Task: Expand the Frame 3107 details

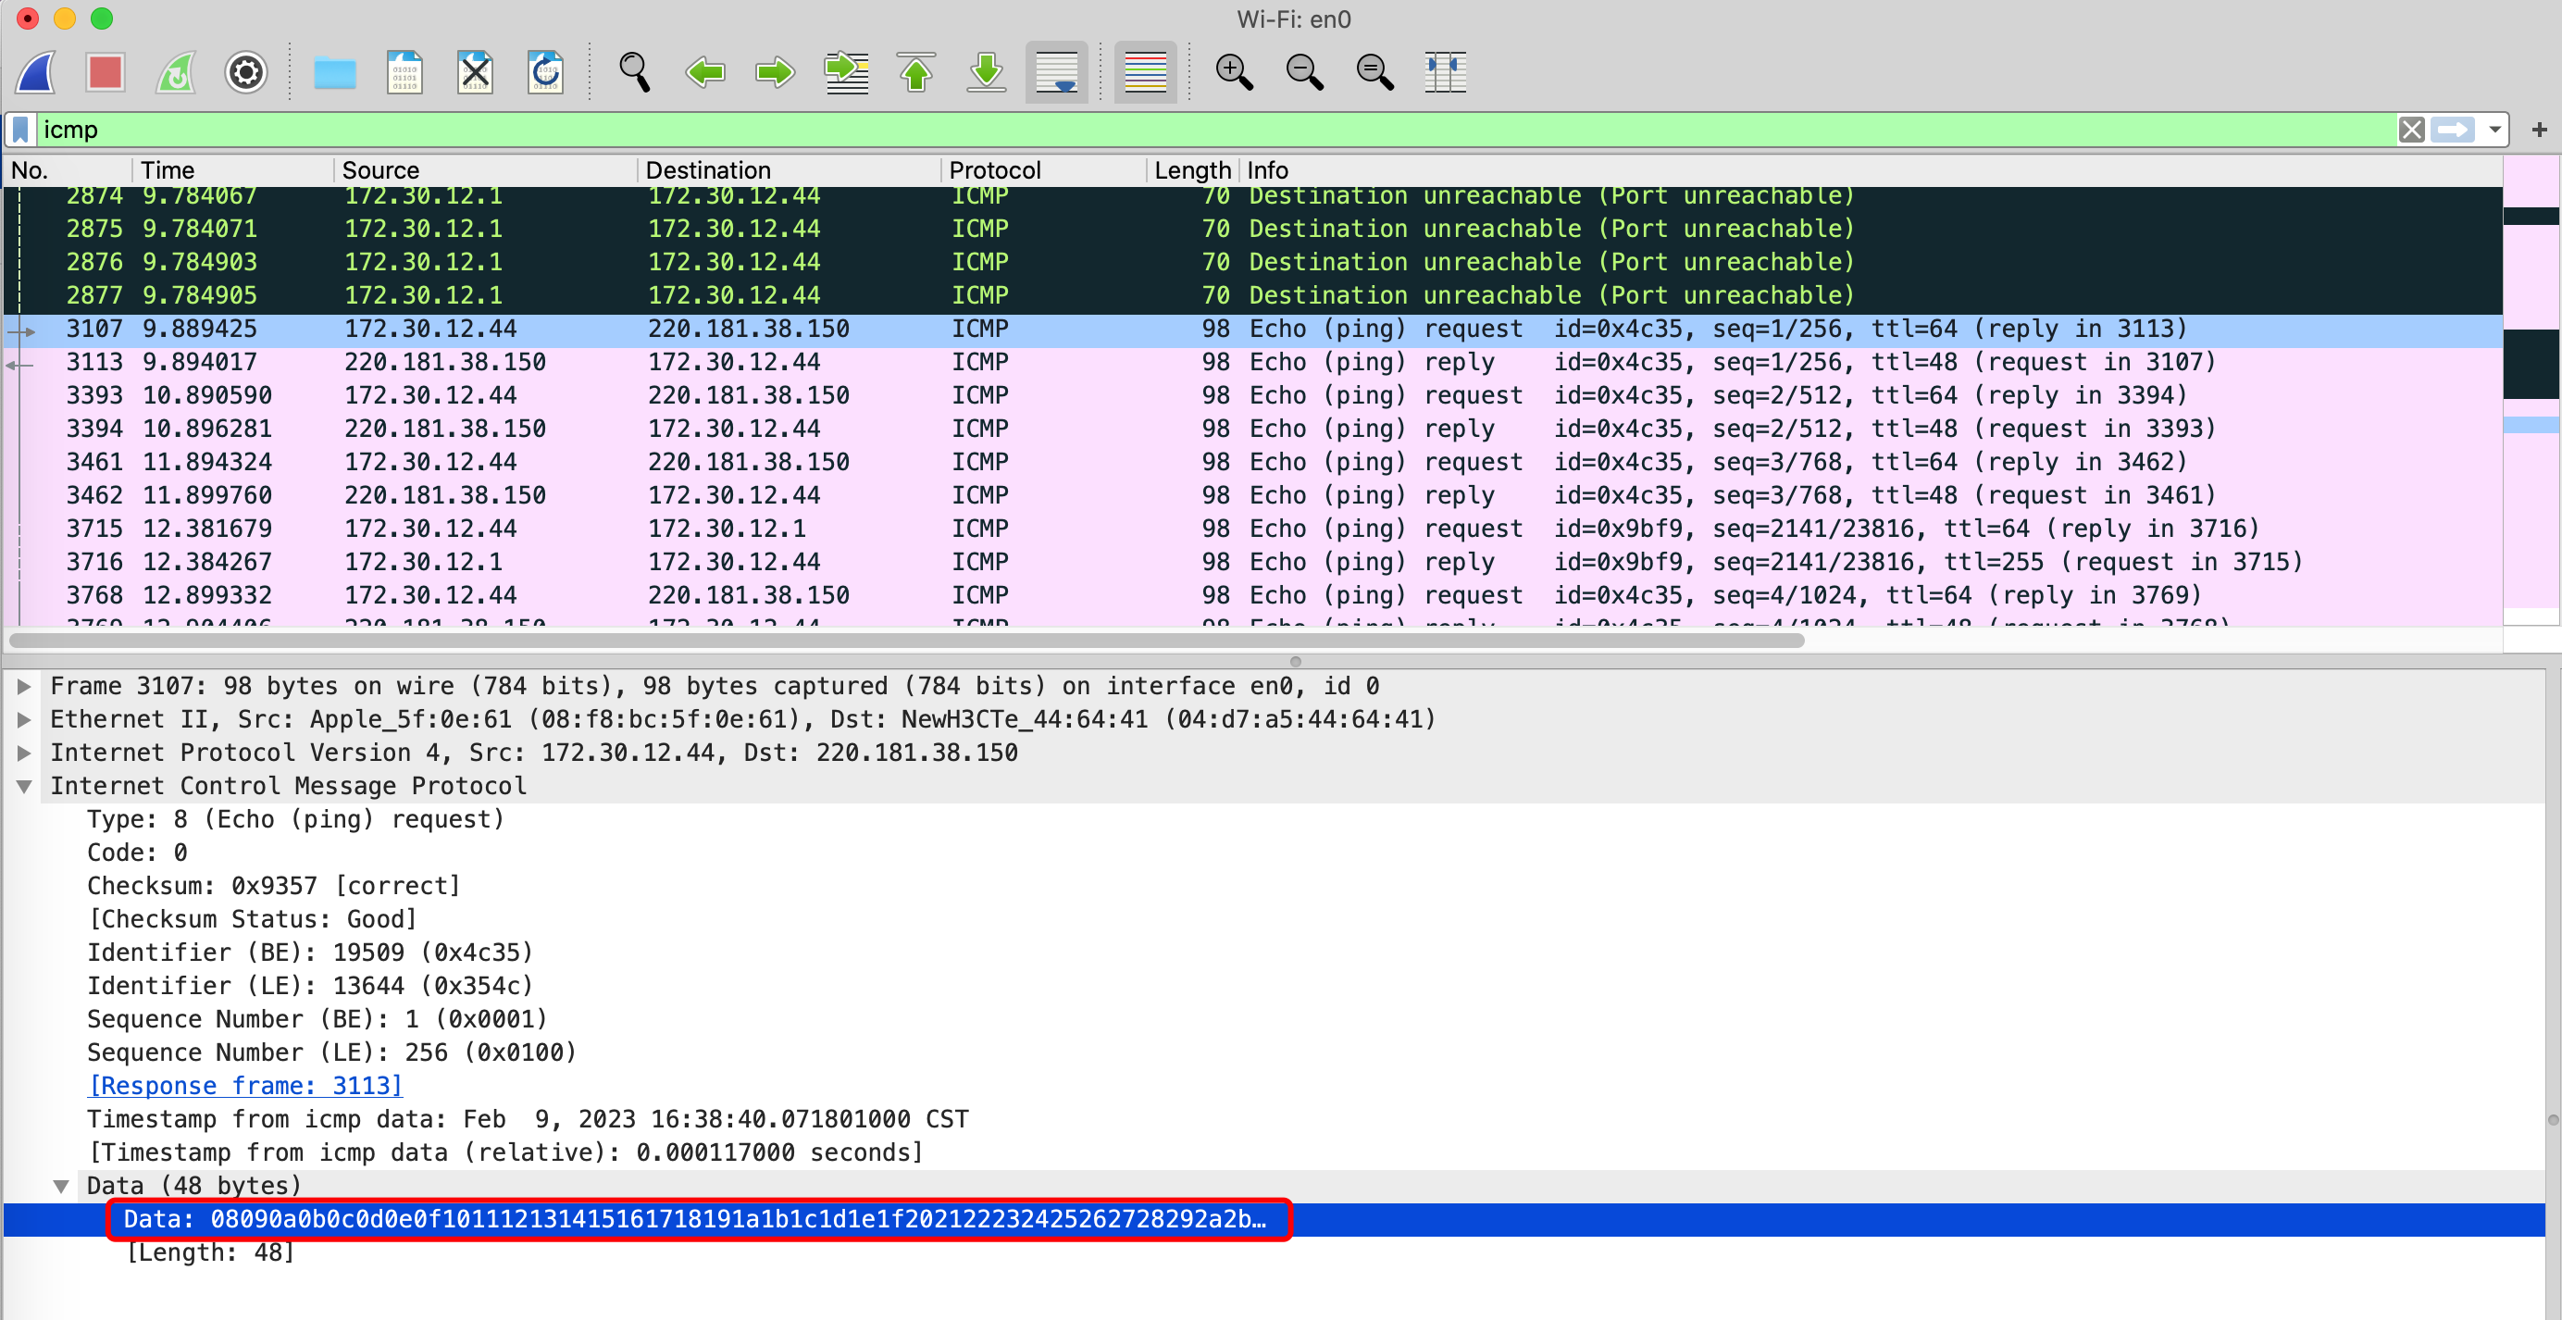Action: coord(24,686)
